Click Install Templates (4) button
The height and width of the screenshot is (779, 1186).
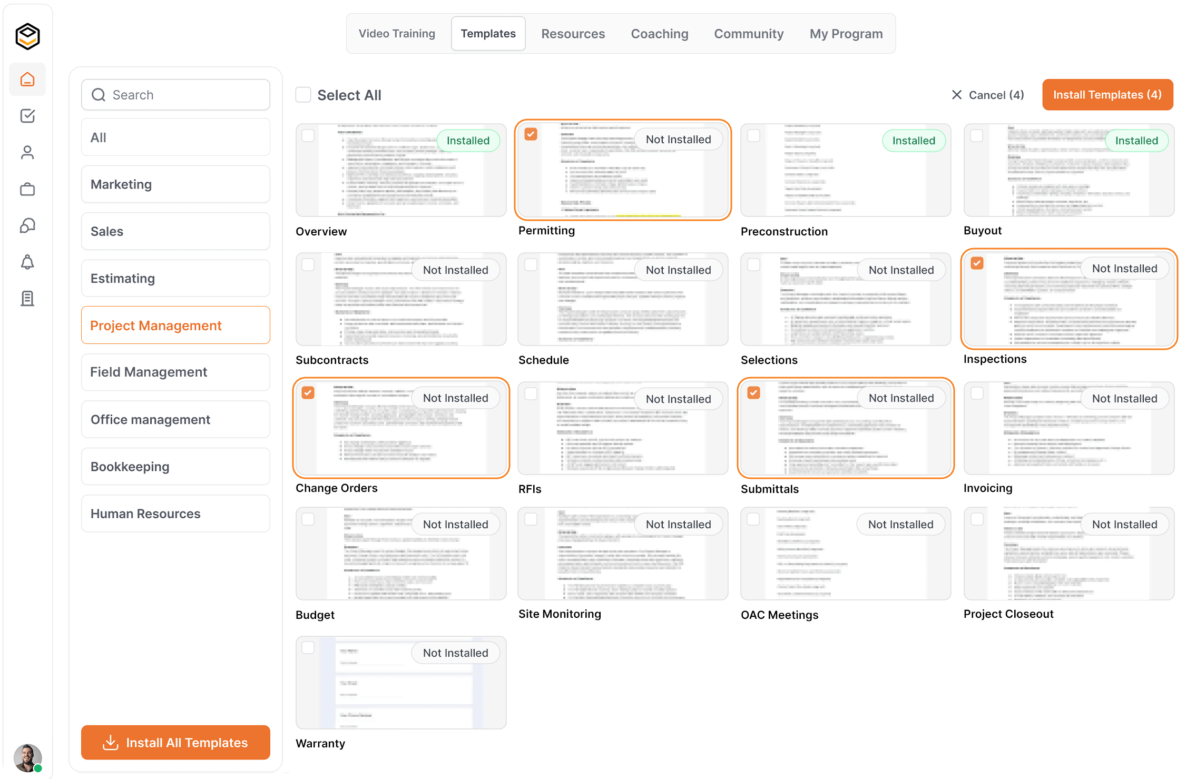click(1107, 95)
